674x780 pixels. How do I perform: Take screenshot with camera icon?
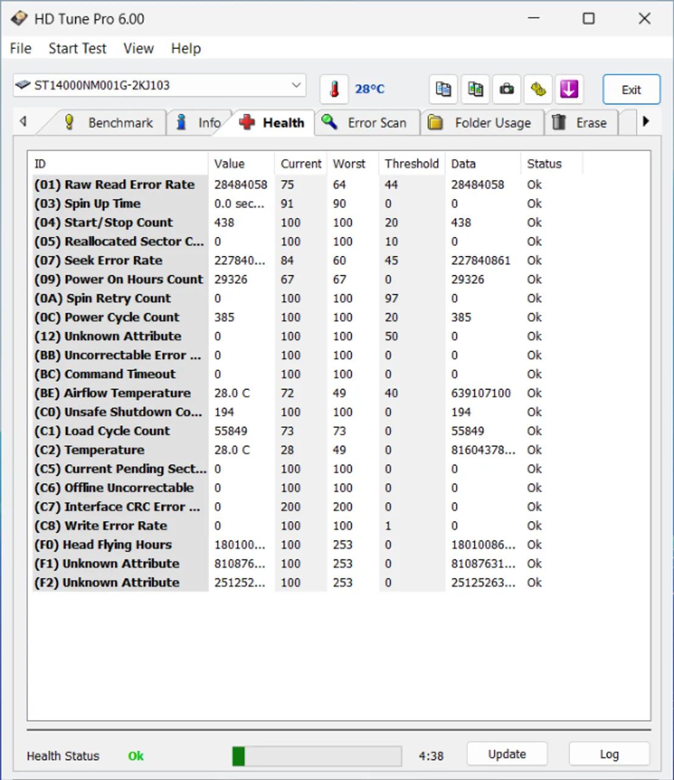(x=506, y=89)
